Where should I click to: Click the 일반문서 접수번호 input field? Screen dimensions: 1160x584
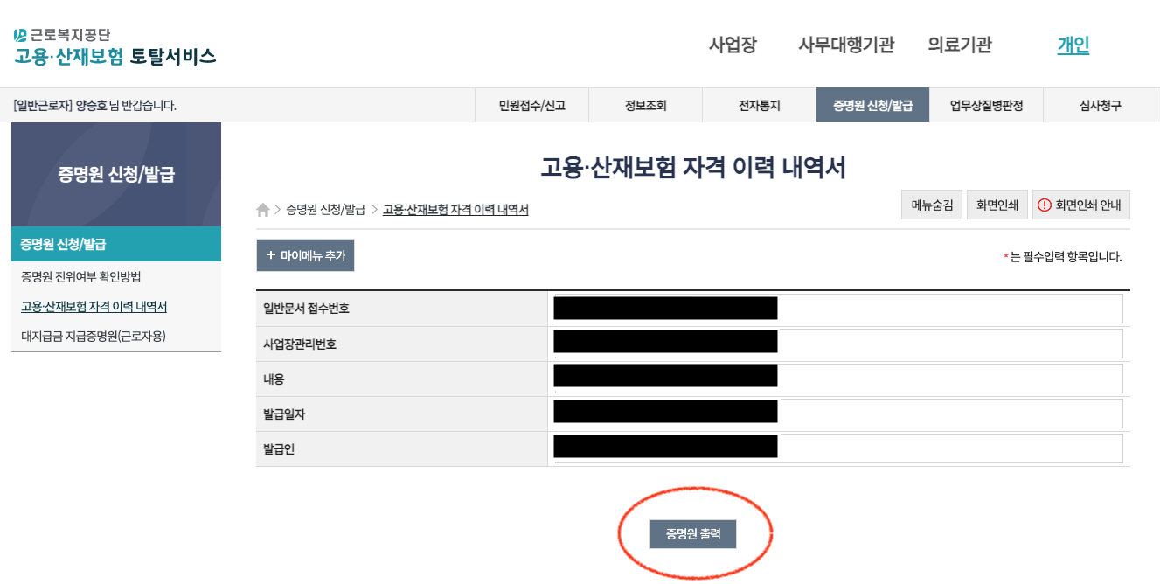click(839, 308)
